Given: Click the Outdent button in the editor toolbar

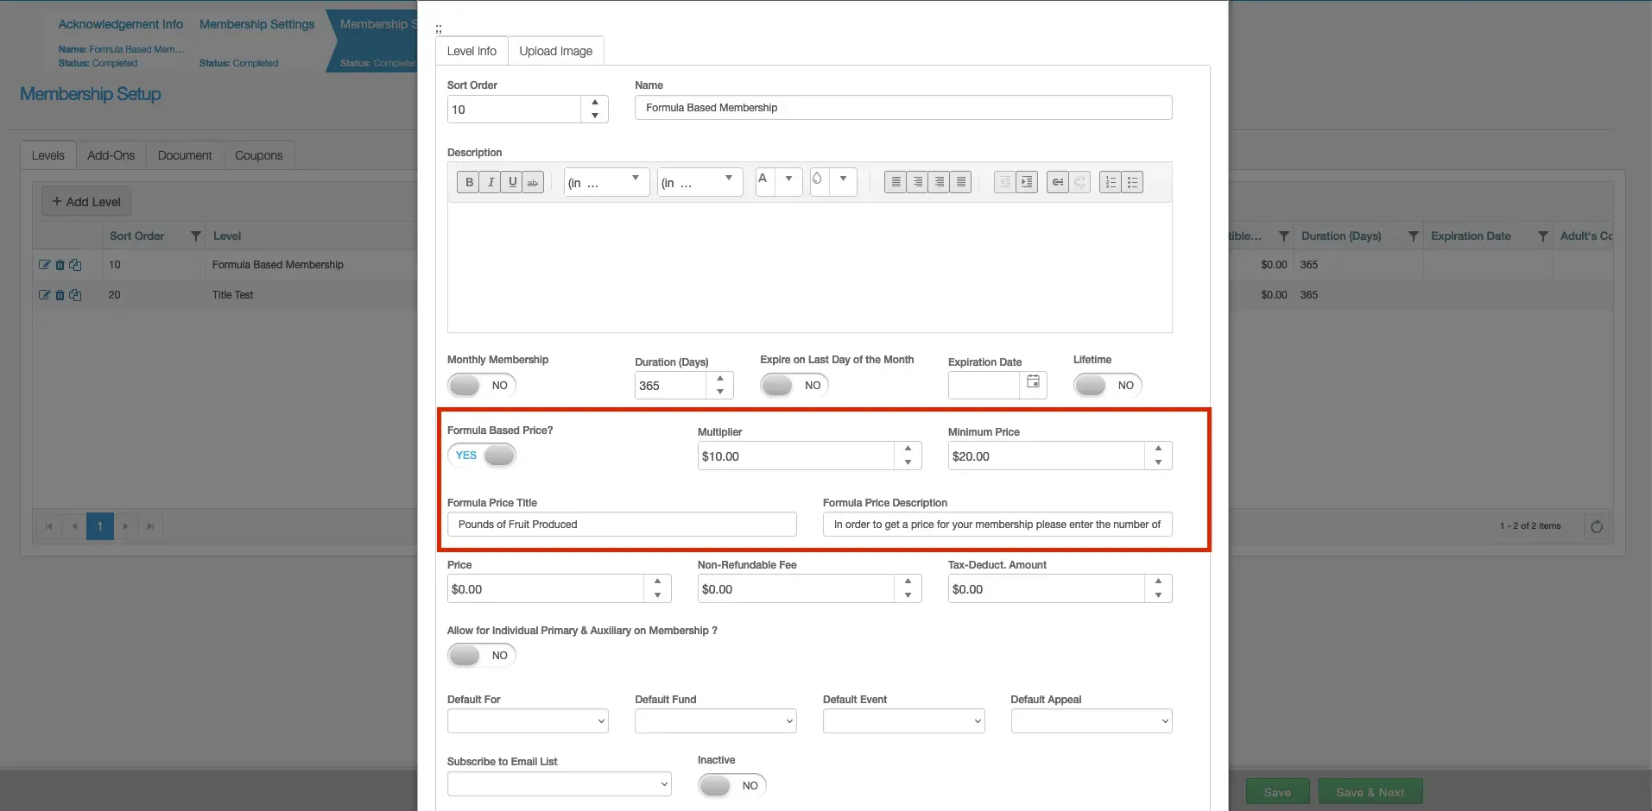Looking at the screenshot, I should click(x=1004, y=182).
